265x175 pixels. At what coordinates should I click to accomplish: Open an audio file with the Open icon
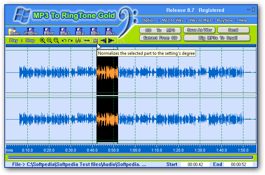click(14, 31)
